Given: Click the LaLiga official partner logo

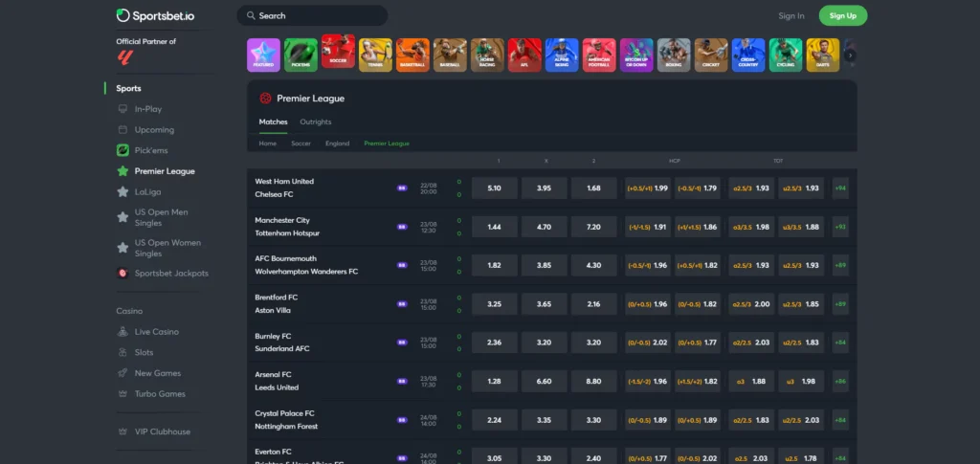Looking at the screenshot, I should [x=125, y=57].
